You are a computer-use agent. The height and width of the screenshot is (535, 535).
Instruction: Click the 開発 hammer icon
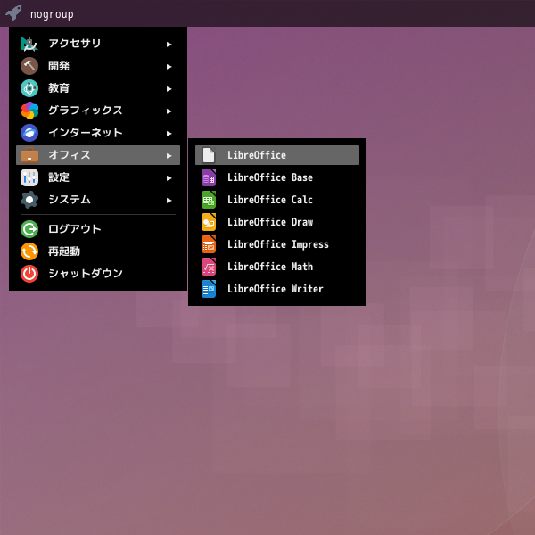(29, 66)
